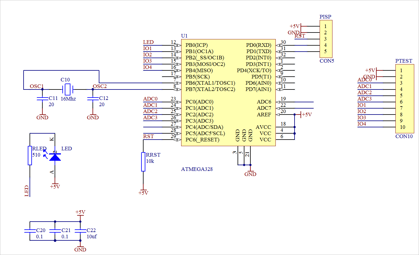The height and width of the screenshot is (255, 419).
Task: Select the yellow U1 chip body
Action: [228, 92]
